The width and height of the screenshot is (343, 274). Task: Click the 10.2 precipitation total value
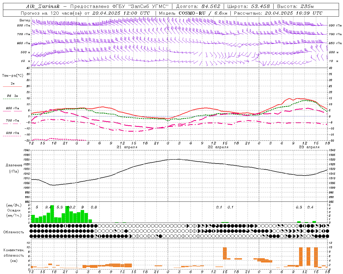71,207
